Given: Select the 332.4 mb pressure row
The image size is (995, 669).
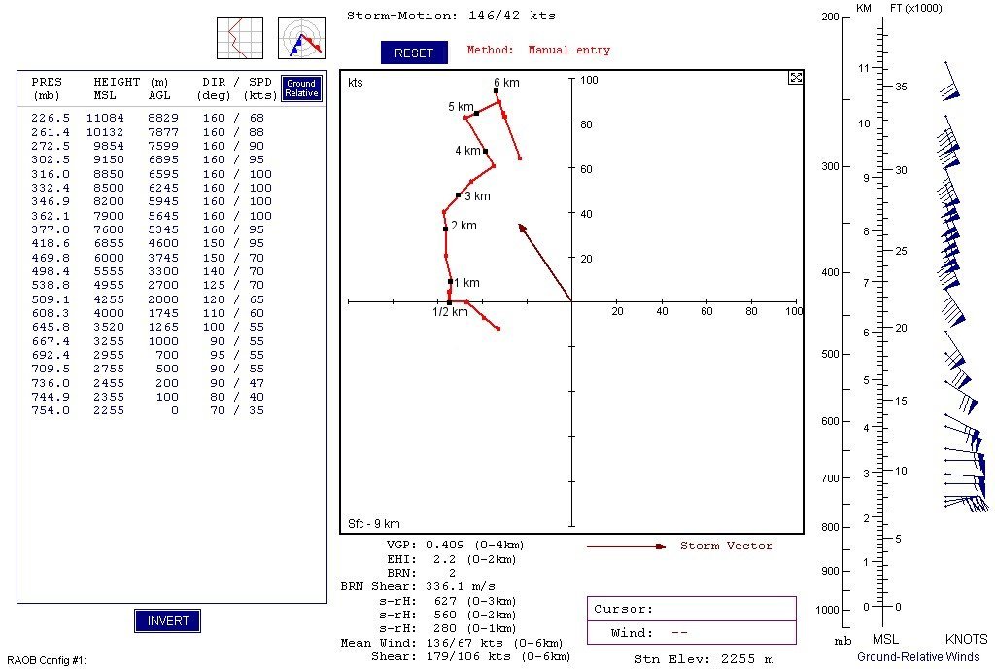Looking at the screenshot, I should 152,188.
